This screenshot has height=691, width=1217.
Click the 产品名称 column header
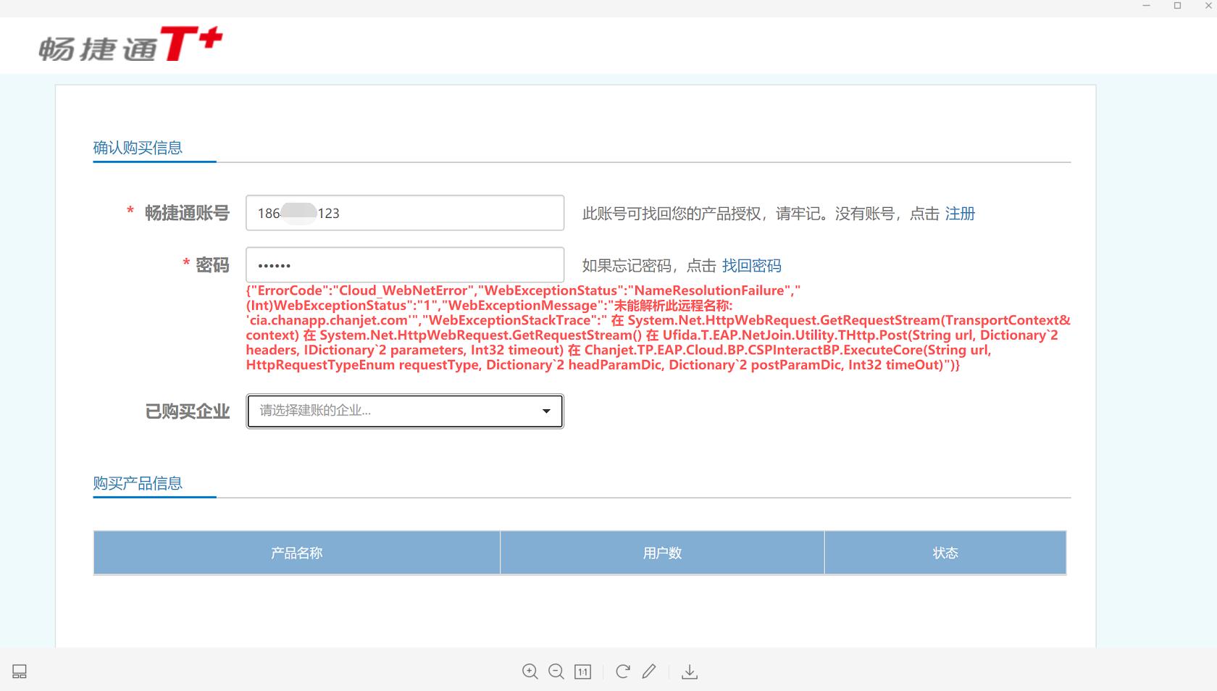point(296,553)
